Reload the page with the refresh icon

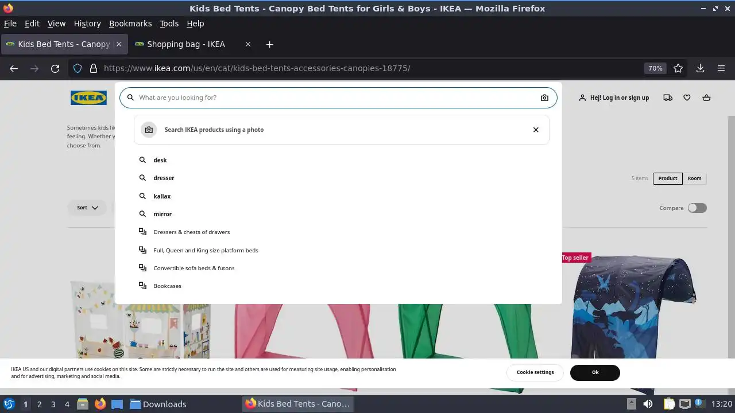coord(55,68)
